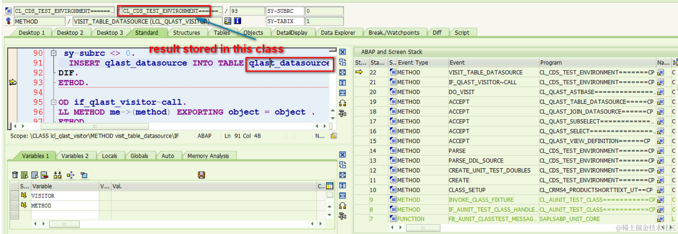Image resolution: width=678 pixels, height=234 pixels.
Task: Open the Data Explorer tab
Action: [338, 32]
